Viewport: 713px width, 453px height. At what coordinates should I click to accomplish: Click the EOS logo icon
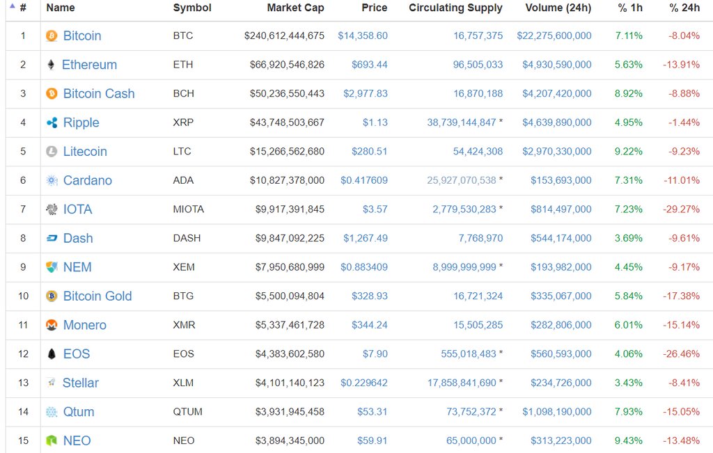(52, 354)
